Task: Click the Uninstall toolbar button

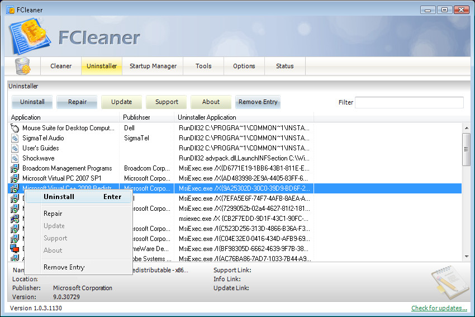Action: click(32, 102)
